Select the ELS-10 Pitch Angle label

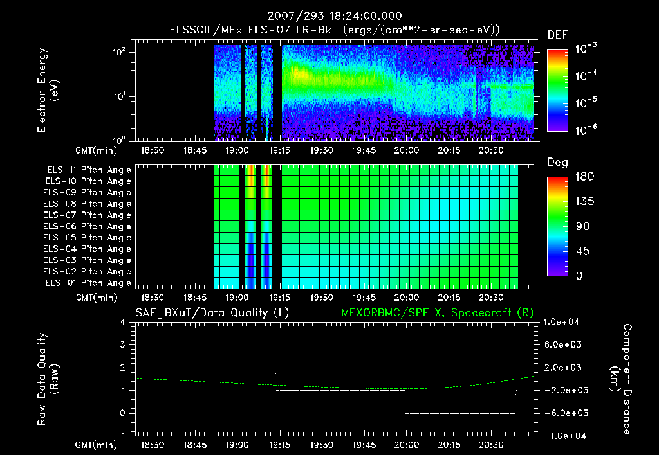tap(88, 181)
